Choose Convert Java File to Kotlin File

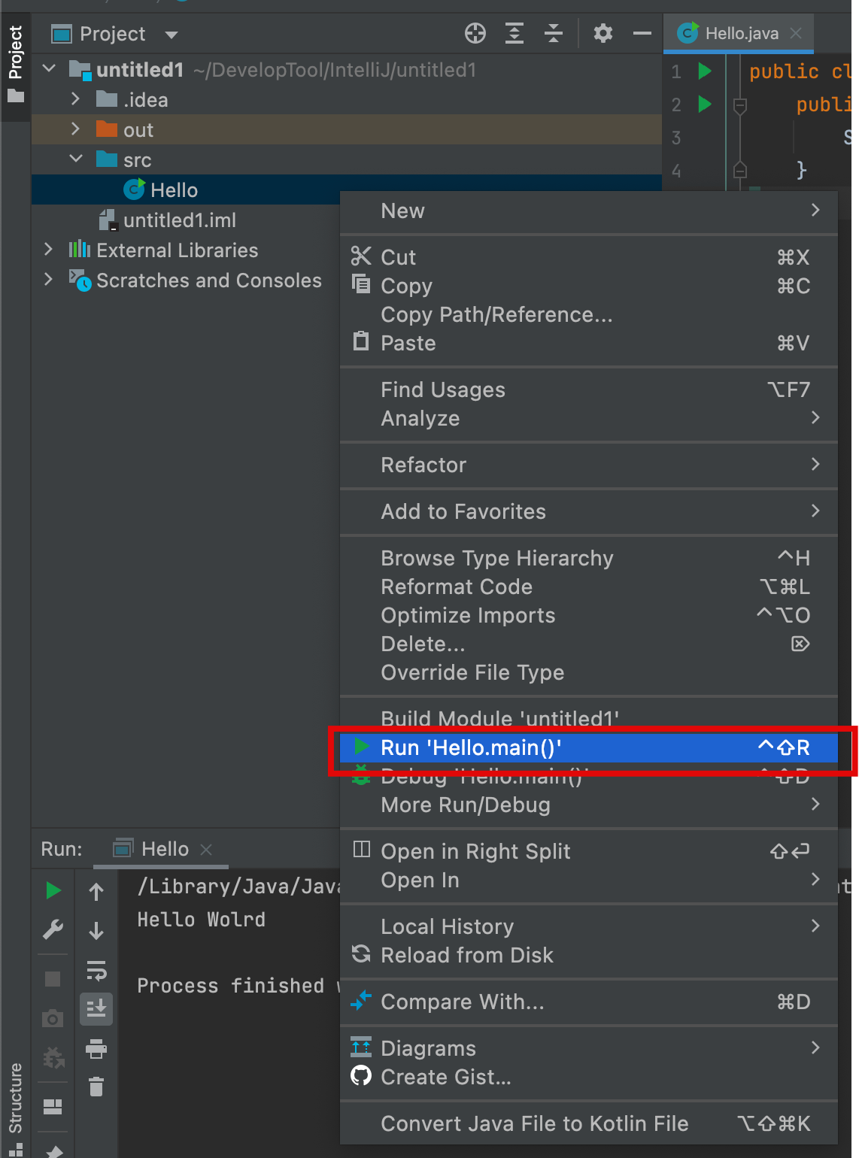click(589, 1123)
